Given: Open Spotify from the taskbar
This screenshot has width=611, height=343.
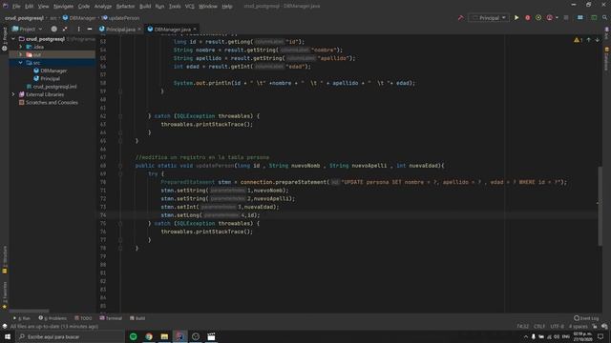Looking at the screenshot, I should 134,336.
